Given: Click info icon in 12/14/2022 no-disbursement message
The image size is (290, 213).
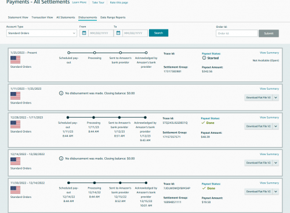Looking at the screenshot, I should click(x=61, y=159).
